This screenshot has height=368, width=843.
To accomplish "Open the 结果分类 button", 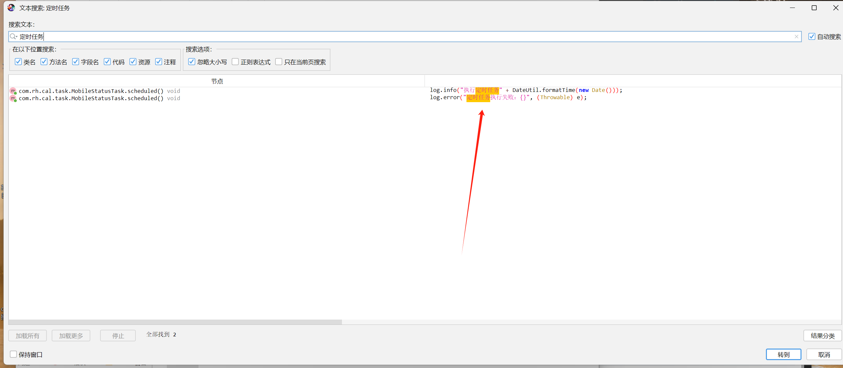I will (x=822, y=336).
